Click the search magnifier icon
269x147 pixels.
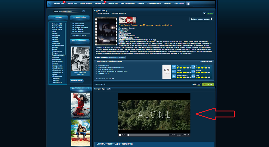tap(83, 11)
